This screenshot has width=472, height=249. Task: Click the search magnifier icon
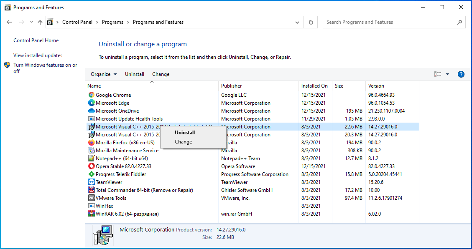[x=459, y=22]
